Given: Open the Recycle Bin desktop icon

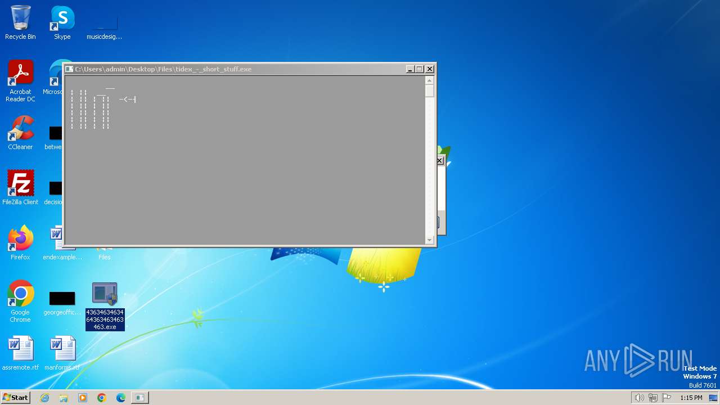Looking at the screenshot, I should pos(20,22).
